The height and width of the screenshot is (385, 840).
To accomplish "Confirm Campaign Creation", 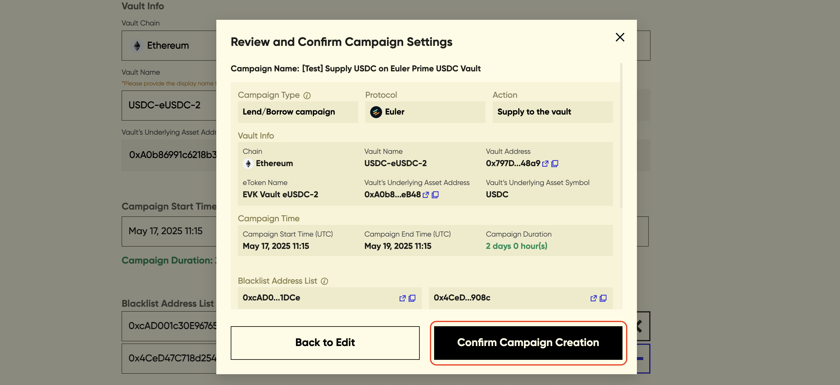I will pos(528,343).
